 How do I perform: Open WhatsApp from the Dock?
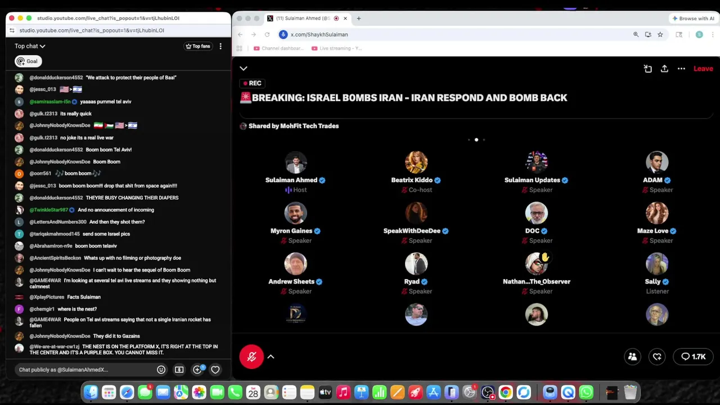(586, 392)
